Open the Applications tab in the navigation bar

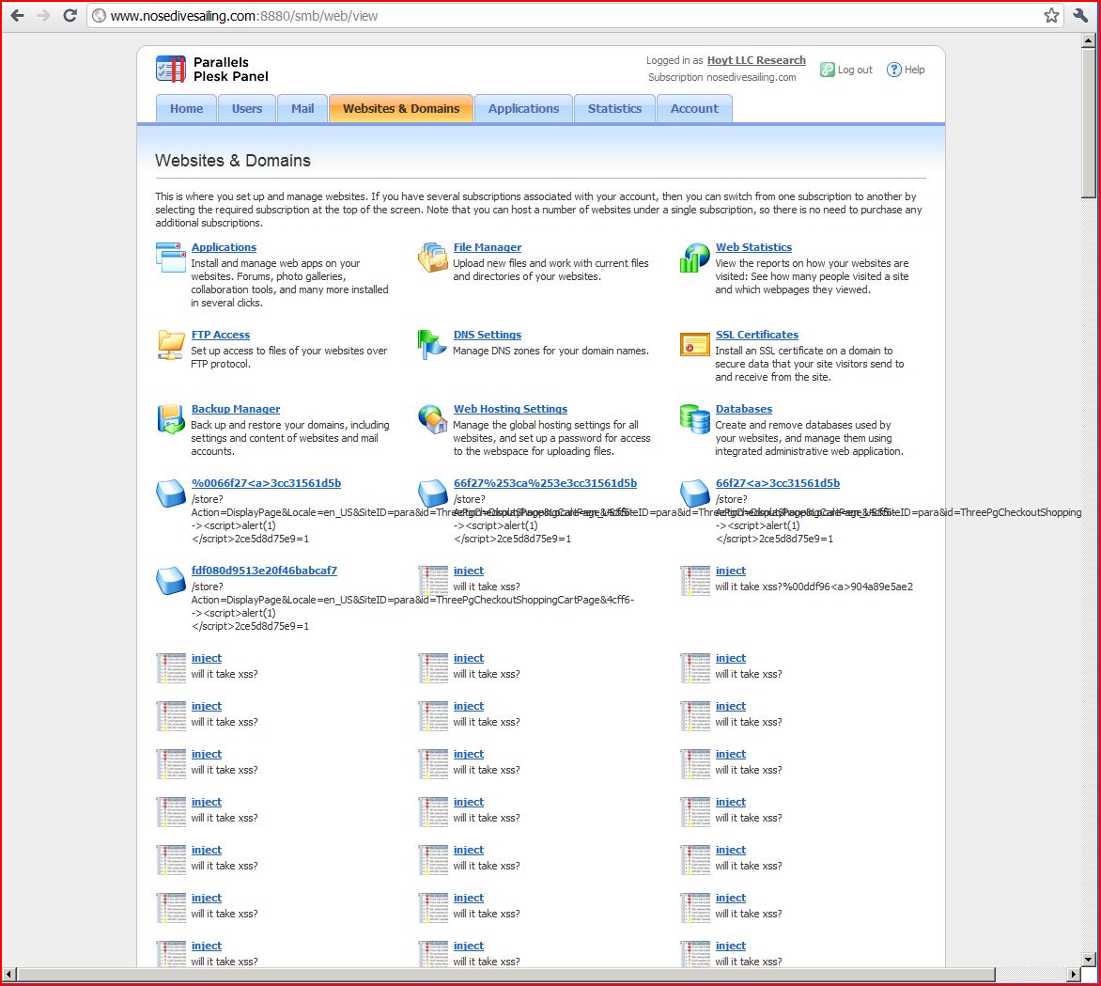[524, 109]
